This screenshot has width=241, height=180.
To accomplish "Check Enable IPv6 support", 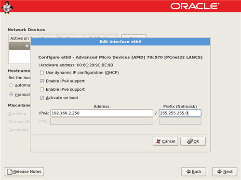I will (x=42, y=89).
